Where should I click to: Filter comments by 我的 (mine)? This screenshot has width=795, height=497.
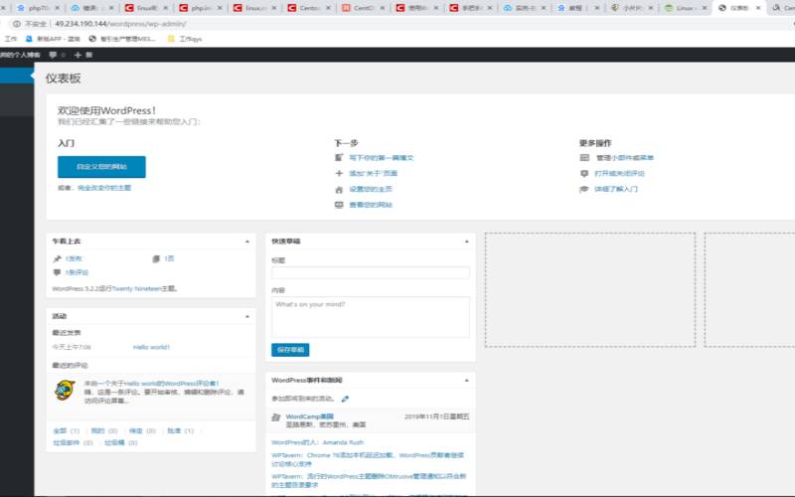97,430
